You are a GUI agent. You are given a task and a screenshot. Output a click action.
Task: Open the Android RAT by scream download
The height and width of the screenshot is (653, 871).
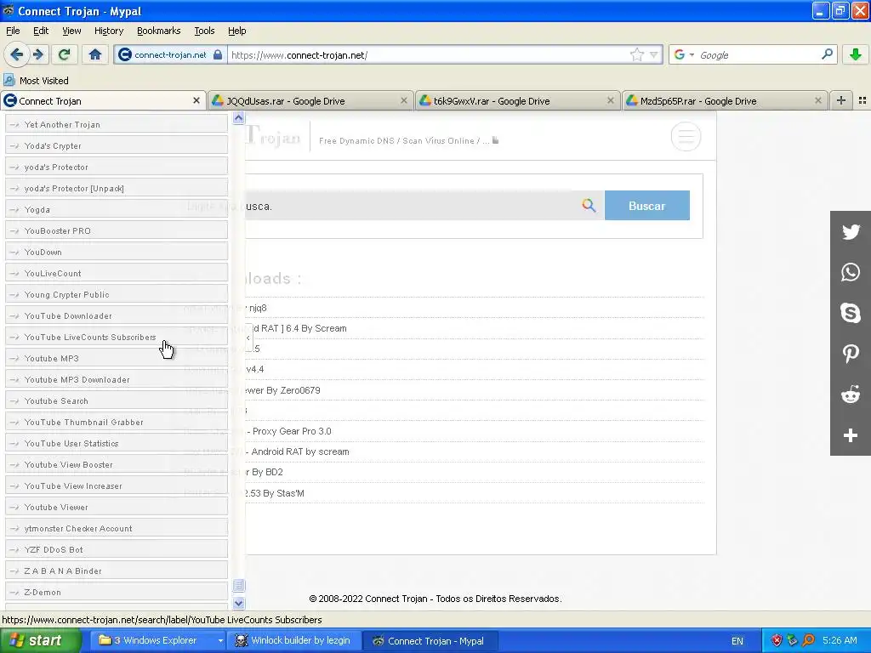tap(297, 451)
